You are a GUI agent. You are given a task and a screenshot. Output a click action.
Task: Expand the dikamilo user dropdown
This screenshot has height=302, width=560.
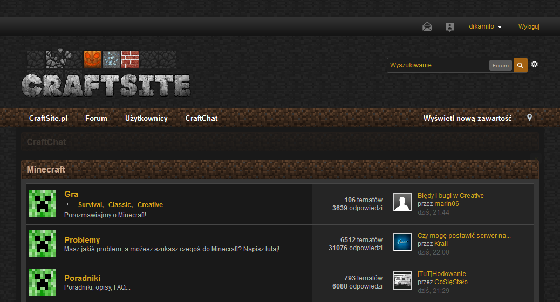pos(486,26)
